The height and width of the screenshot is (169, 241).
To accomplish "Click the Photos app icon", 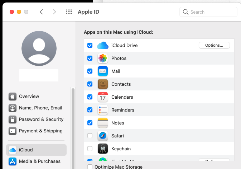I will (x=103, y=58).
